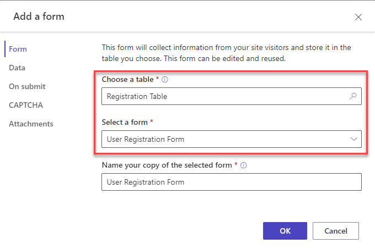The width and height of the screenshot is (375, 249).
Task: Click the Cancel button
Action: click(x=335, y=231)
